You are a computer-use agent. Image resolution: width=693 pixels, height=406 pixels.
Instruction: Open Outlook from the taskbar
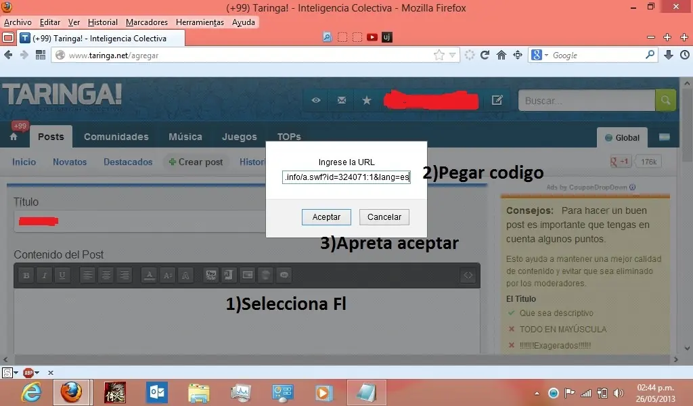click(x=157, y=392)
